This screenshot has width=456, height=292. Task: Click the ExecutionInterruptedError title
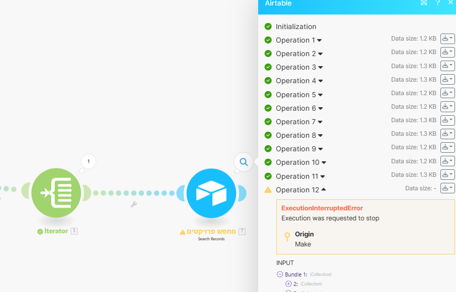322,208
